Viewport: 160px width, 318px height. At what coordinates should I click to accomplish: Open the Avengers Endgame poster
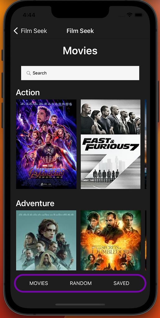click(46, 144)
